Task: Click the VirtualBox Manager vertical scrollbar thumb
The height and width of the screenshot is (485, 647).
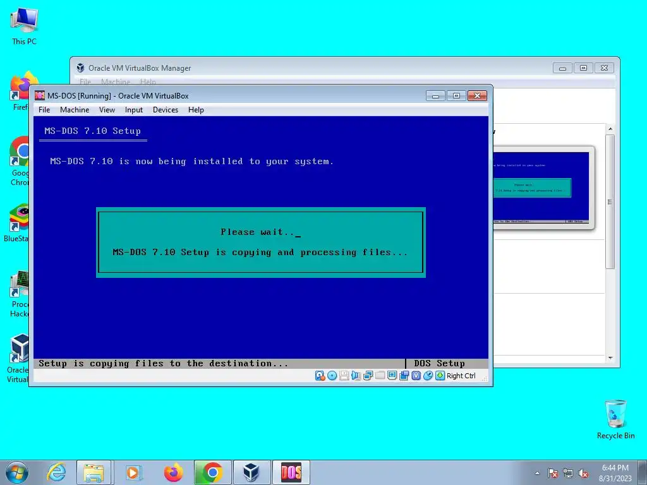Action: point(610,201)
